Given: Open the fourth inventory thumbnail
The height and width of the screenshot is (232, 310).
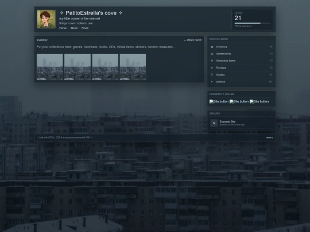Looking at the screenshot, I should coord(133,67).
